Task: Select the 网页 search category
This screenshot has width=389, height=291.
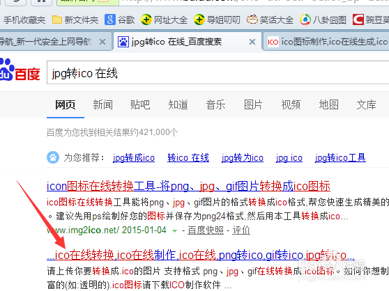Action: tap(66, 104)
